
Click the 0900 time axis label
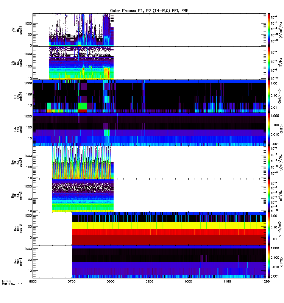149,281
